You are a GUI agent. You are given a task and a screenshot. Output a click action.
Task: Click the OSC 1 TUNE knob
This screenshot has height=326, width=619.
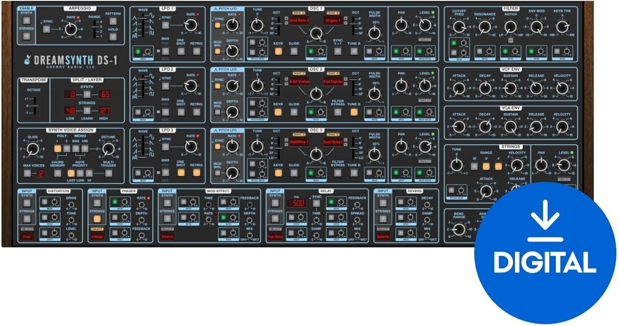point(257,25)
